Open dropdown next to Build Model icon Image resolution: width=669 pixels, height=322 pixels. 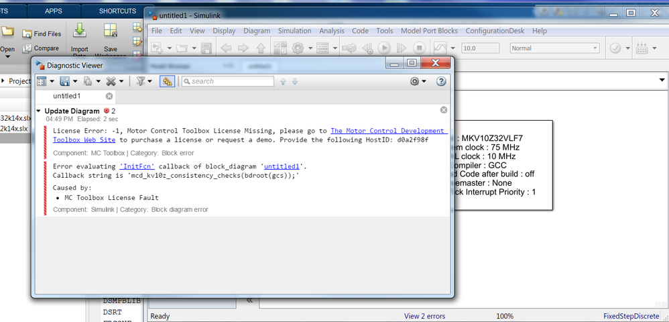point(654,48)
